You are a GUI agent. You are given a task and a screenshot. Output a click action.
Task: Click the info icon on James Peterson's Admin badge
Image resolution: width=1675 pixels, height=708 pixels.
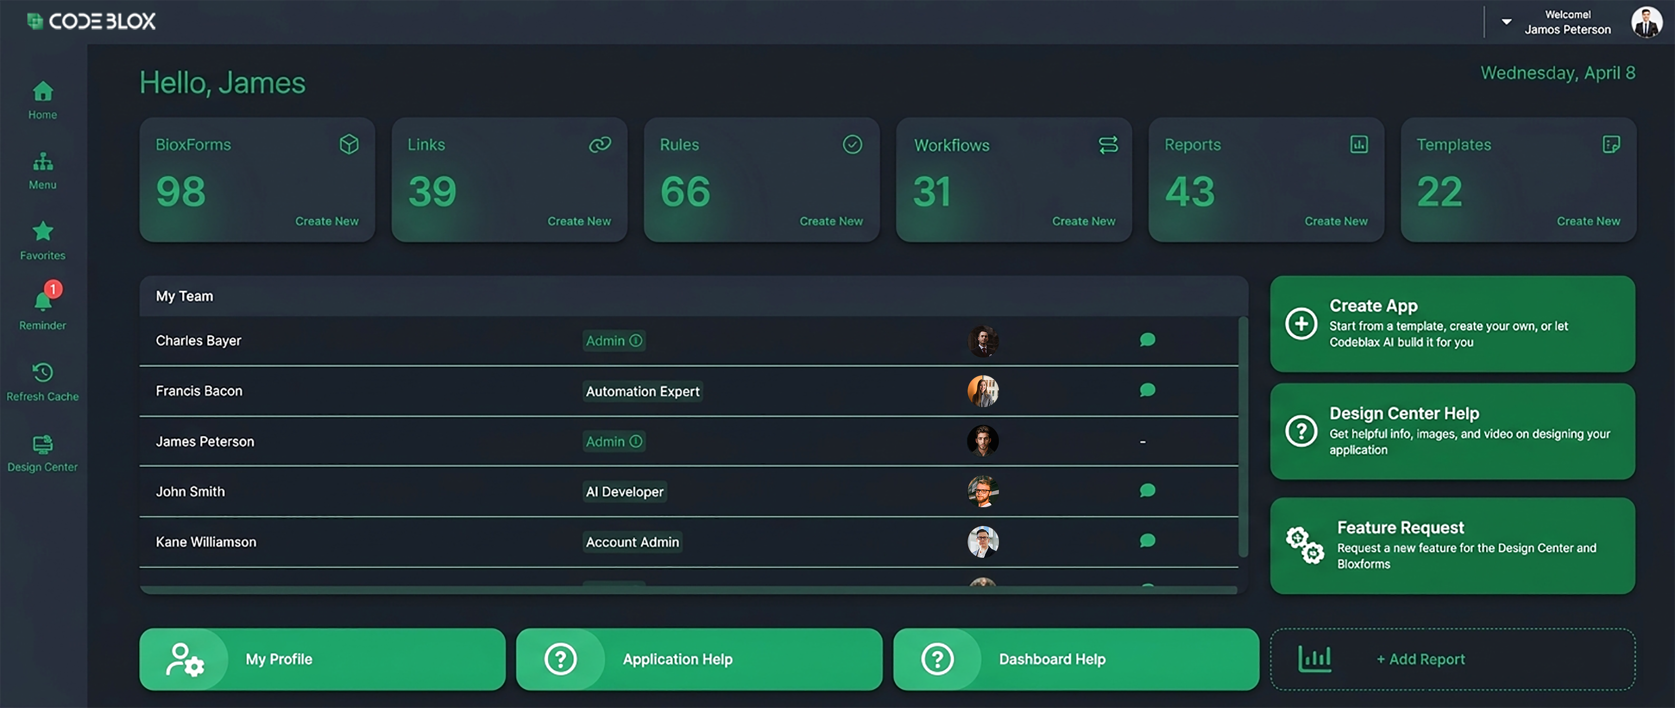point(635,441)
